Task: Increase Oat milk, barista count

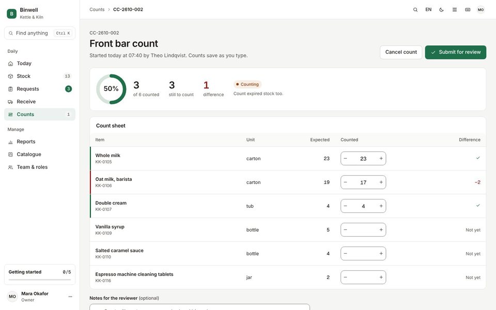Action: pos(381,182)
